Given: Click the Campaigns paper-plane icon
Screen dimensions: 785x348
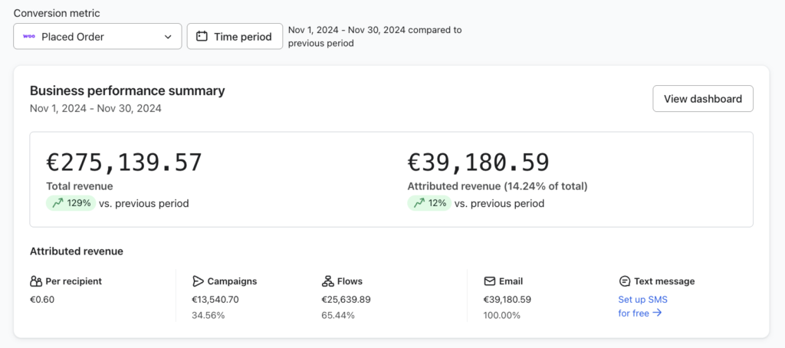Looking at the screenshot, I should pos(198,281).
